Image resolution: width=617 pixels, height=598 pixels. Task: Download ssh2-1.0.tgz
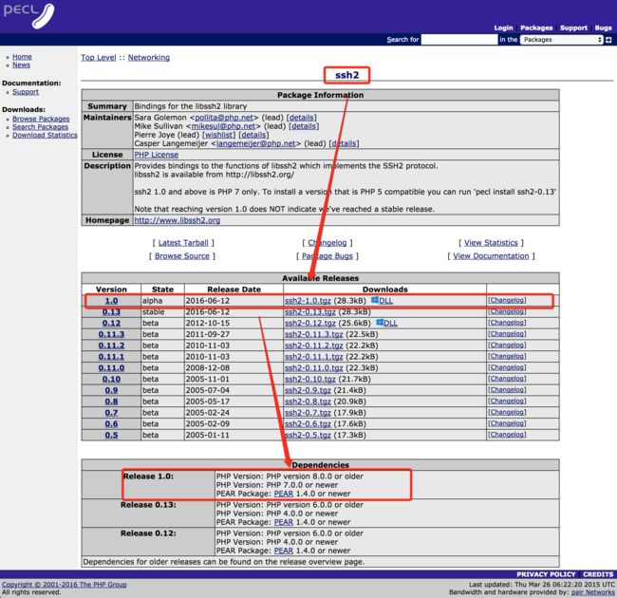[x=308, y=301]
